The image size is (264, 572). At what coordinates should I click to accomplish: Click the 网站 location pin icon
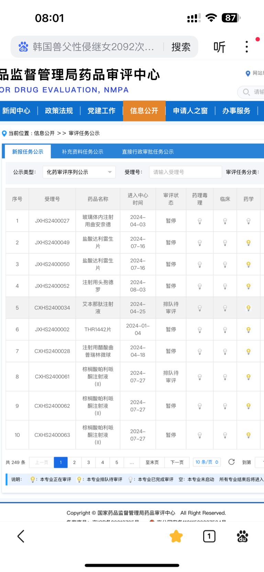coord(248,73)
